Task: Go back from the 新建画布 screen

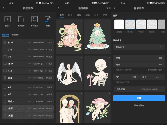Action: click(4, 8)
